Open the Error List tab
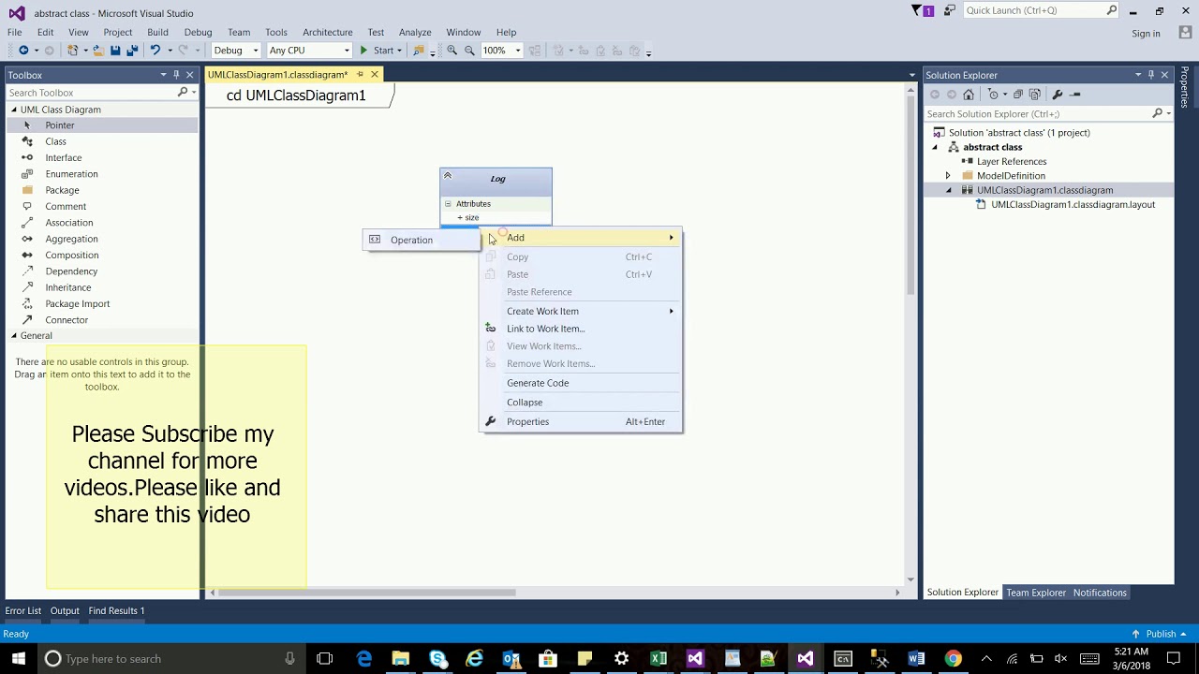The height and width of the screenshot is (674, 1199). pyautogui.click(x=23, y=611)
